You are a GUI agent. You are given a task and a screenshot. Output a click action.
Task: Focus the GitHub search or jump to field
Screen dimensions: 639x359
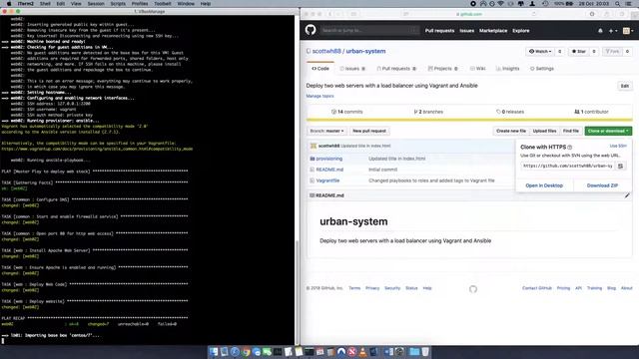[370, 30]
